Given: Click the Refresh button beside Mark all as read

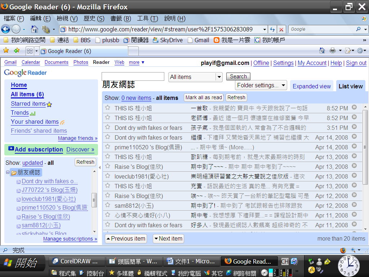Looking at the screenshot, I should [236, 97].
